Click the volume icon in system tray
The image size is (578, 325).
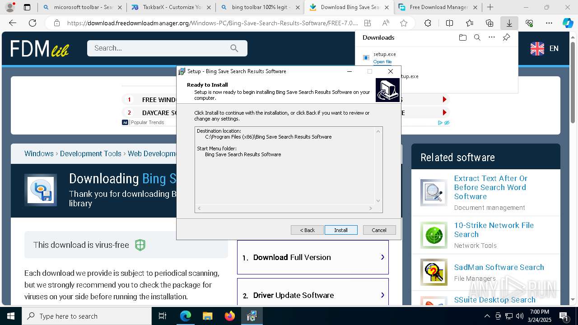click(519, 316)
